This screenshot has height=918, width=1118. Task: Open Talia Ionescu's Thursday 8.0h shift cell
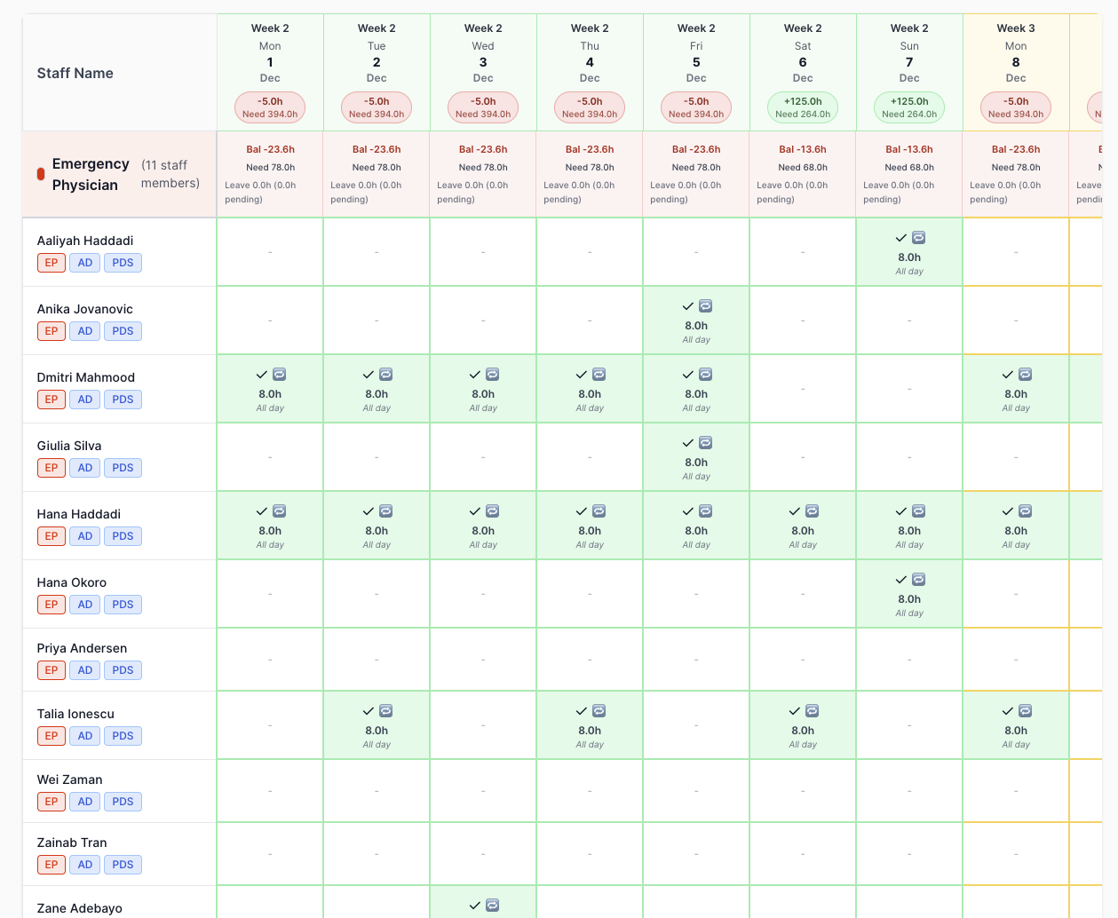[x=590, y=726]
